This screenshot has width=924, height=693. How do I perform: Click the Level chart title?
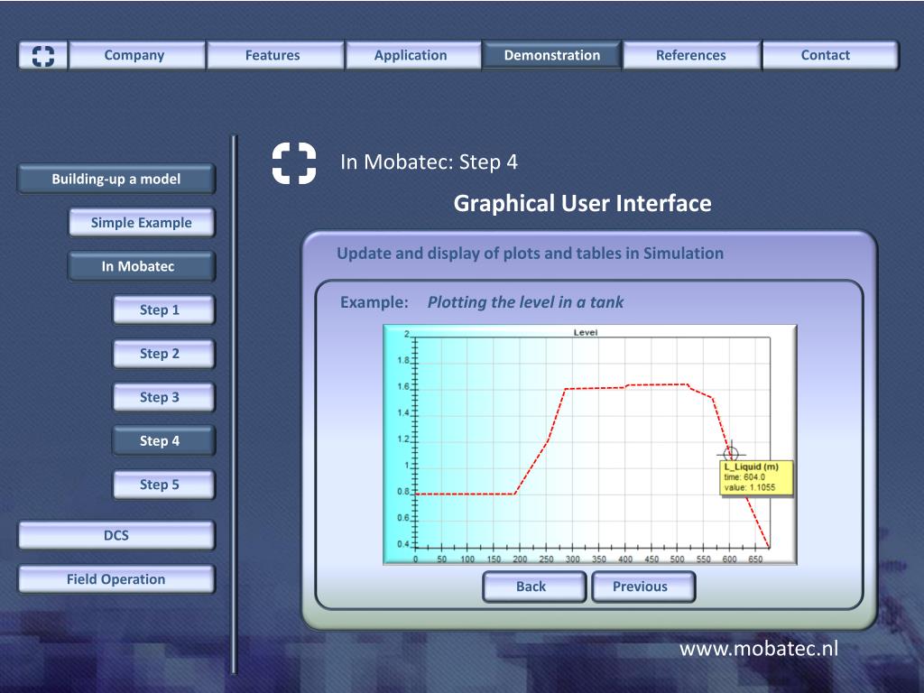click(x=585, y=332)
